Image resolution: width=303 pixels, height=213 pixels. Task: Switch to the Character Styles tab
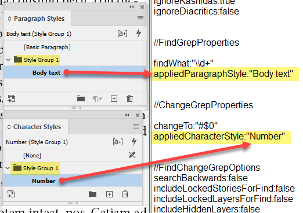pyautogui.click(x=34, y=127)
